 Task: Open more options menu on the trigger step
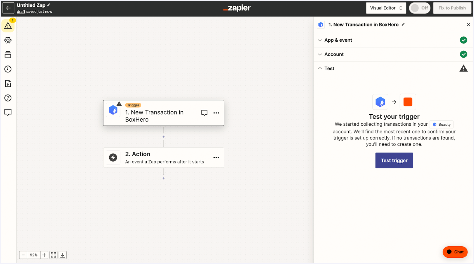click(x=216, y=113)
